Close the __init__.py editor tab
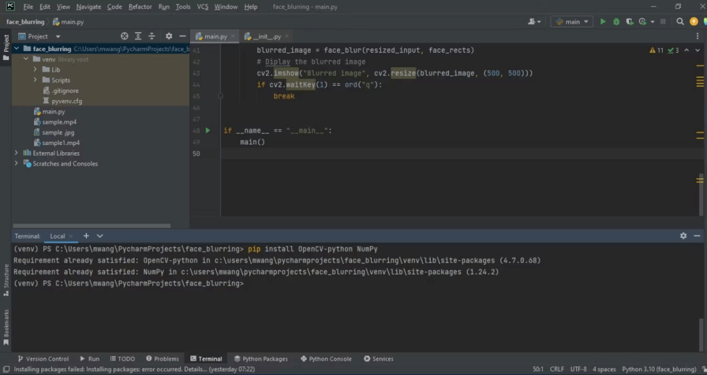Image resolution: width=707 pixels, height=375 pixels. (x=286, y=37)
